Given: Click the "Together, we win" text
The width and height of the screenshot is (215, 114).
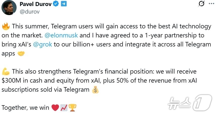Looking at the screenshot, I should coord(25,108).
